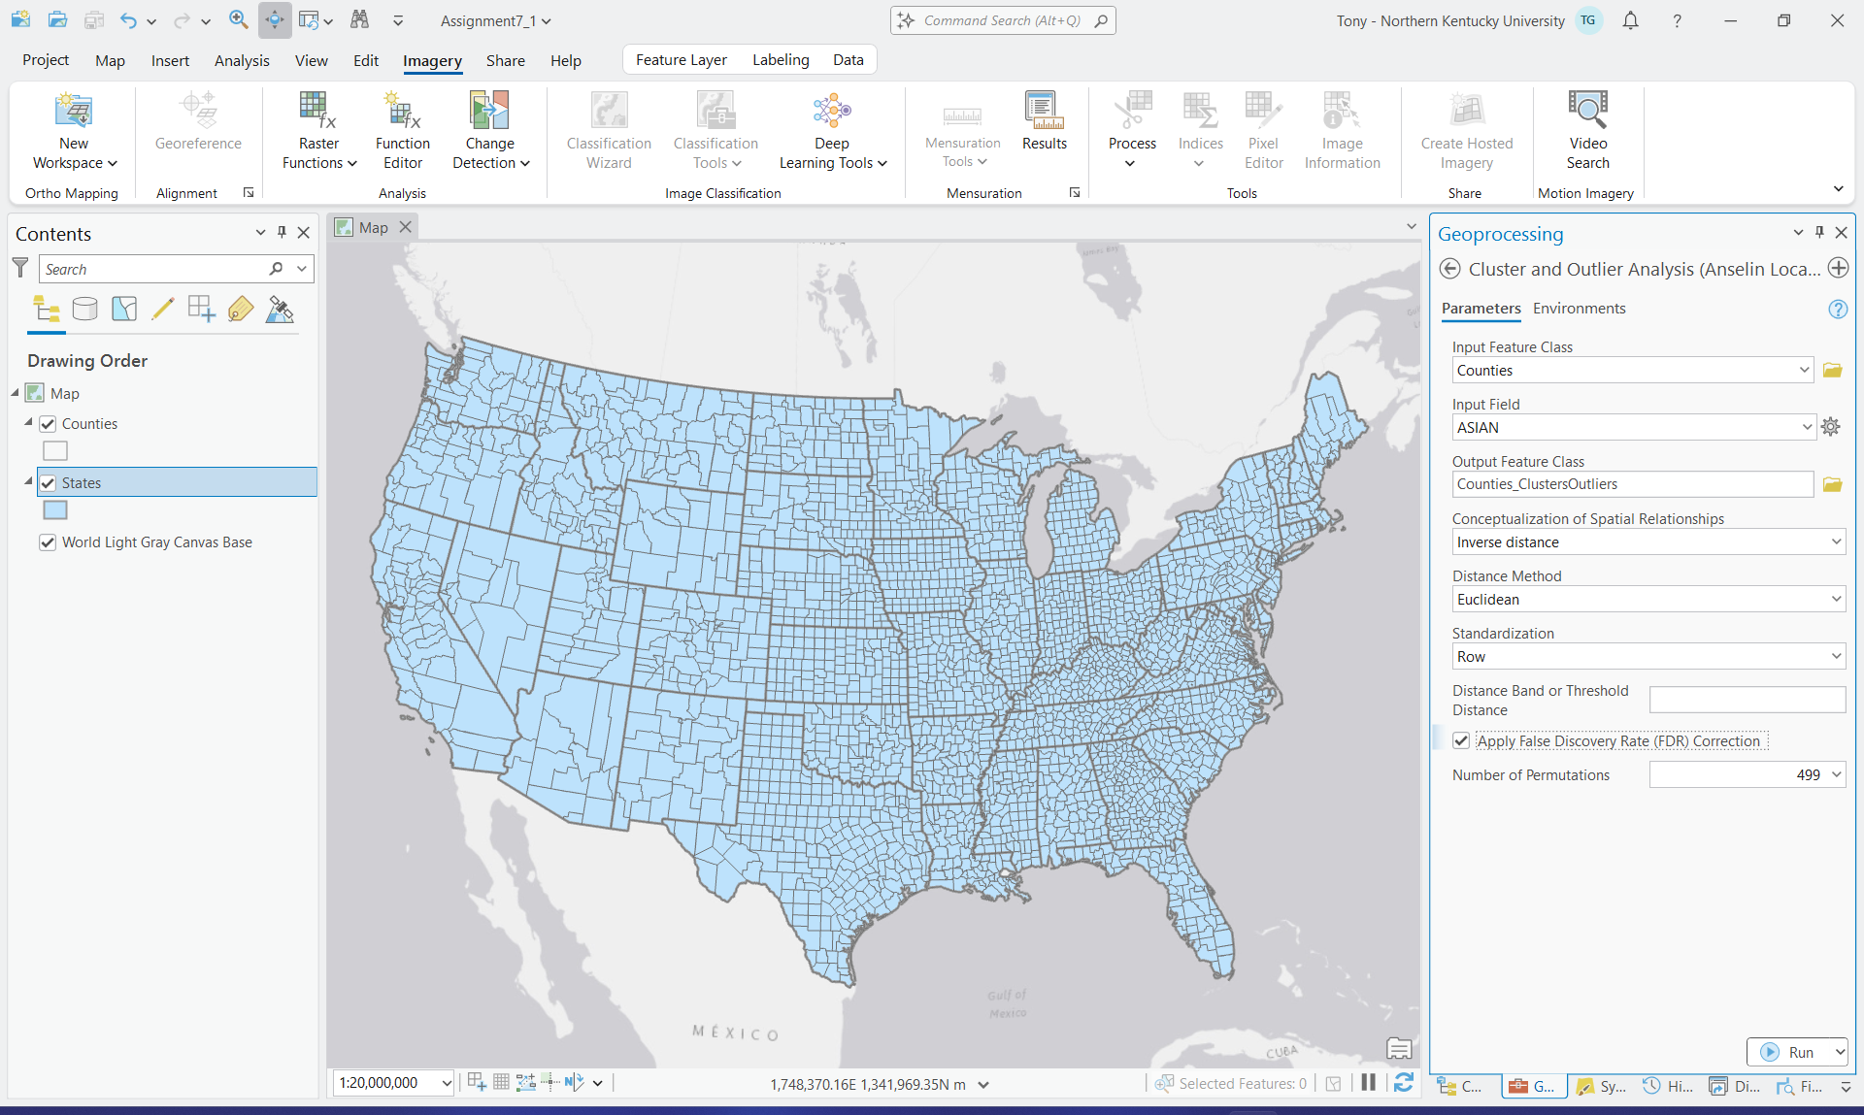The image size is (1864, 1115).
Task: Select List By Data Source icon
Action: 85,310
